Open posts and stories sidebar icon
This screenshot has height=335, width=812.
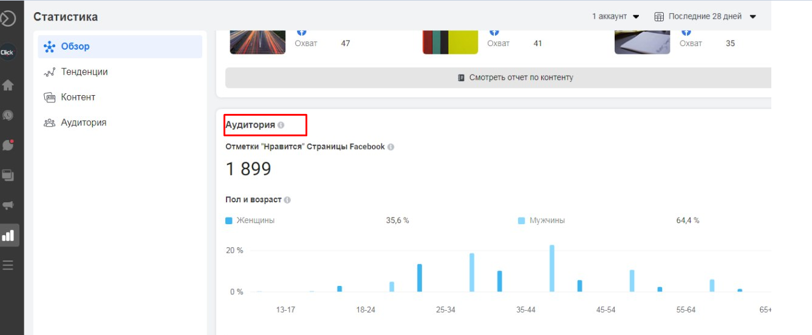coord(8,176)
